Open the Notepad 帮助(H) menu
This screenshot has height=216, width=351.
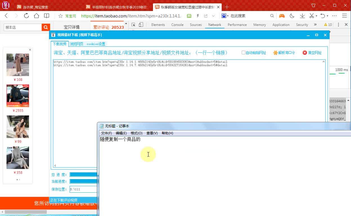[x=167, y=133]
